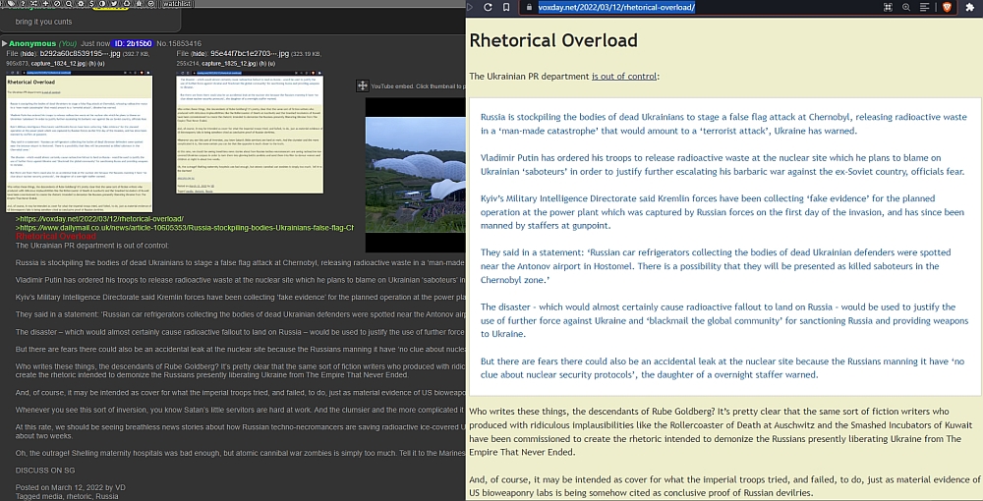Image resolution: width=983 pixels, height=501 pixels.
Task: Click the Anonymous poster name
Action: 32,43
